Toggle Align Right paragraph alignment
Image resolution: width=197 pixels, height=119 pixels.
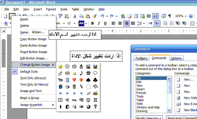[126, 23]
